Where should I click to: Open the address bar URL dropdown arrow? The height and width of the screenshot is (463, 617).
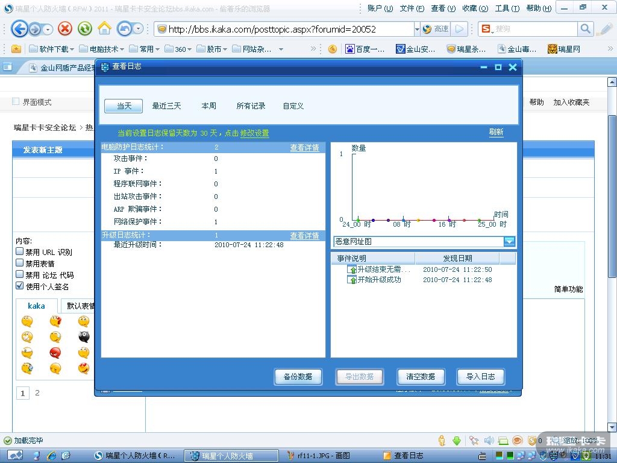(x=417, y=29)
